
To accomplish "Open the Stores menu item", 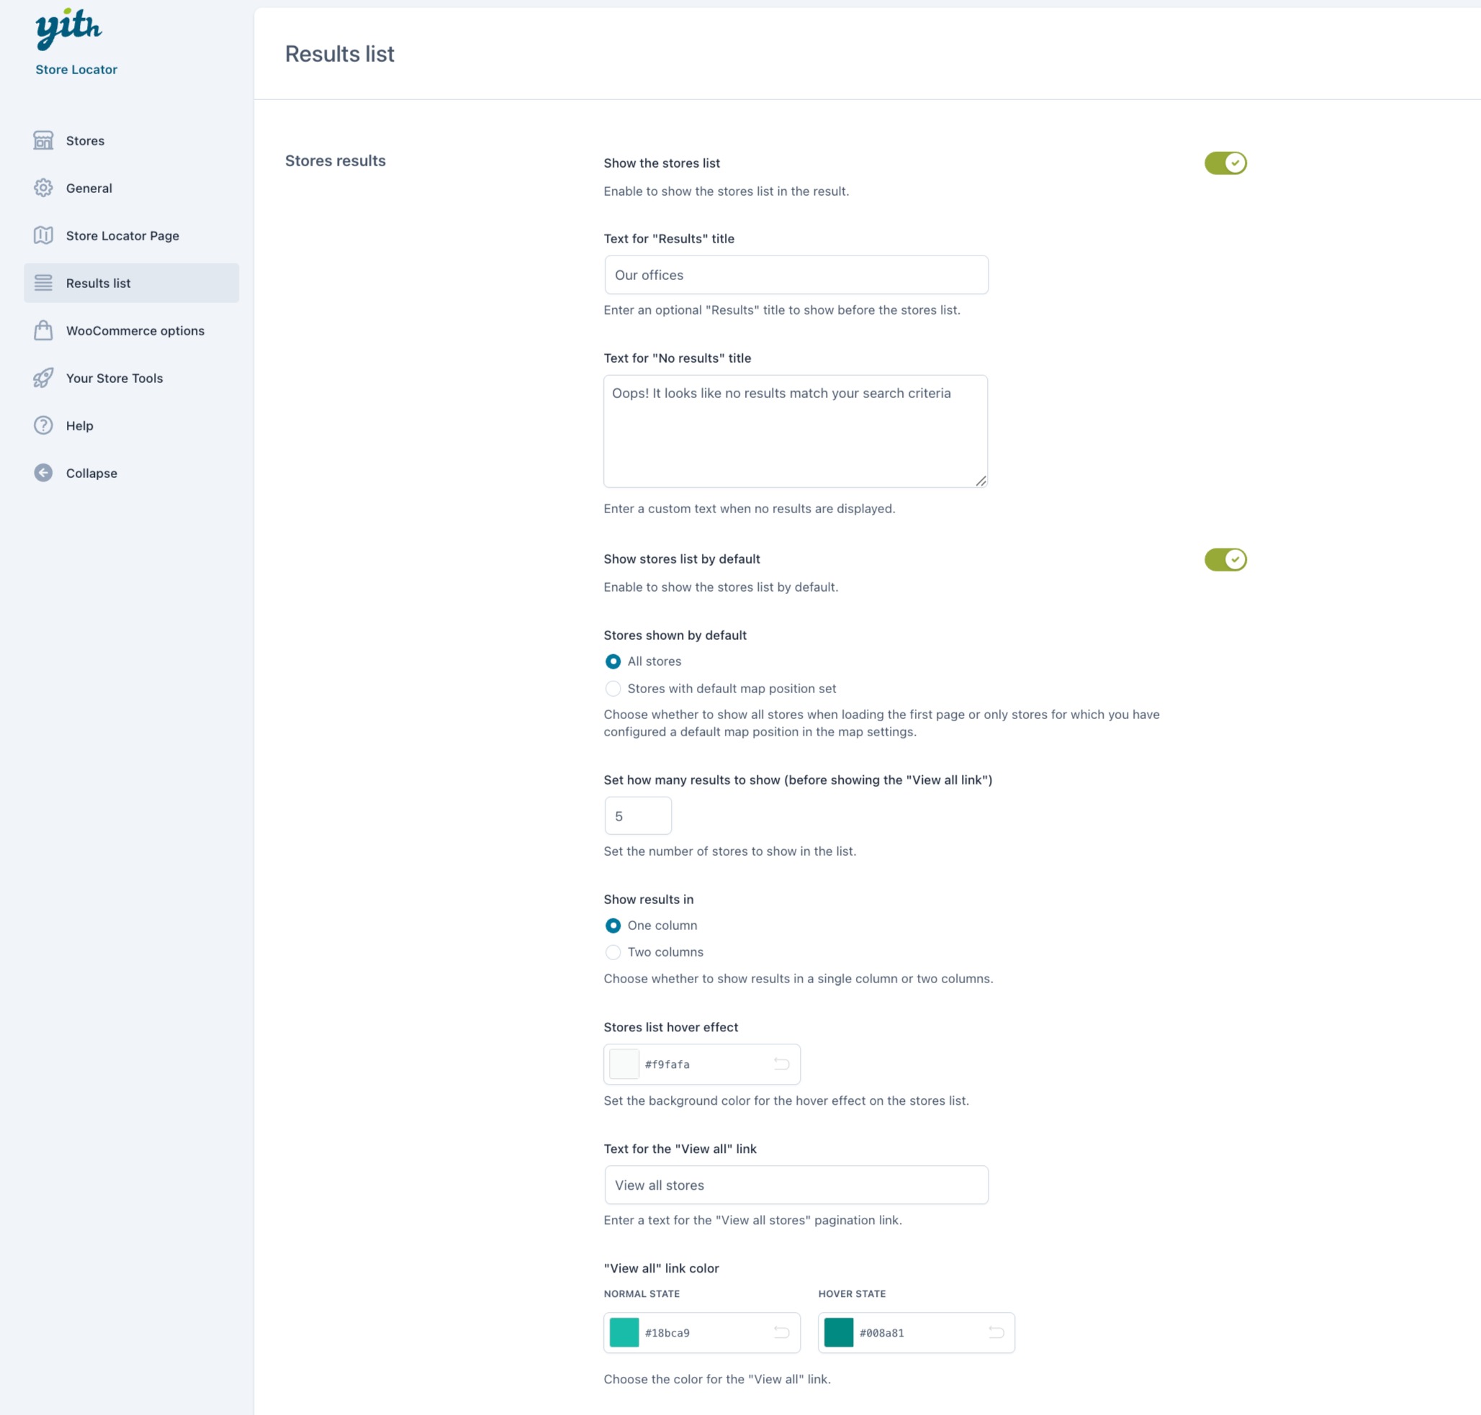I will [x=131, y=140].
